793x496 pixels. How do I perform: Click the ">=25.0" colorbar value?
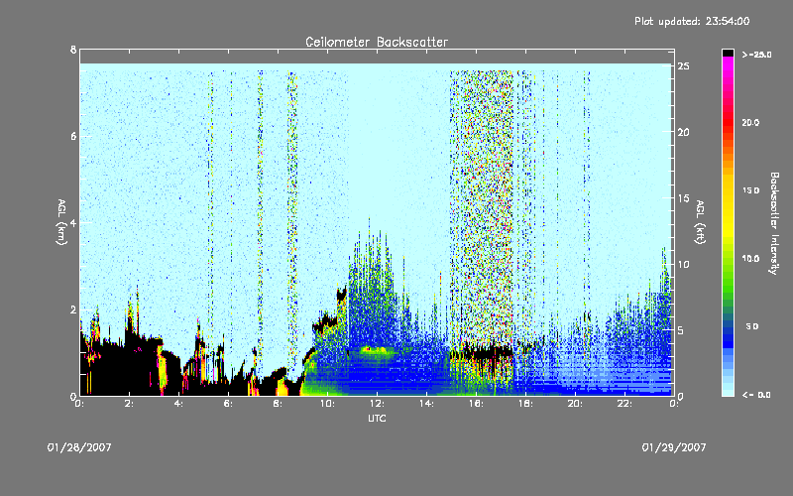point(756,55)
